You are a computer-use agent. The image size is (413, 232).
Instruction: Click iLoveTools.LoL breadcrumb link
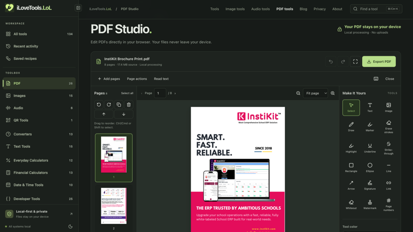(x=100, y=9)
